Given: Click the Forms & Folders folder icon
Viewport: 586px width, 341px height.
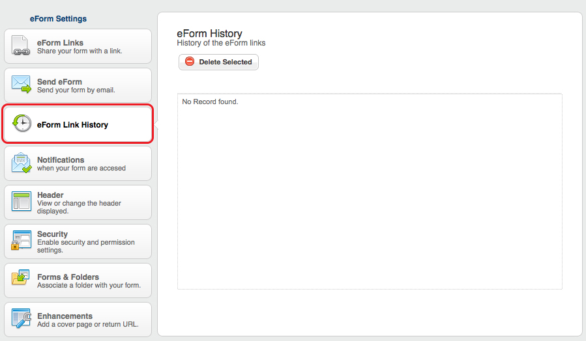Looking at the screenshot, I should [21, 278].
